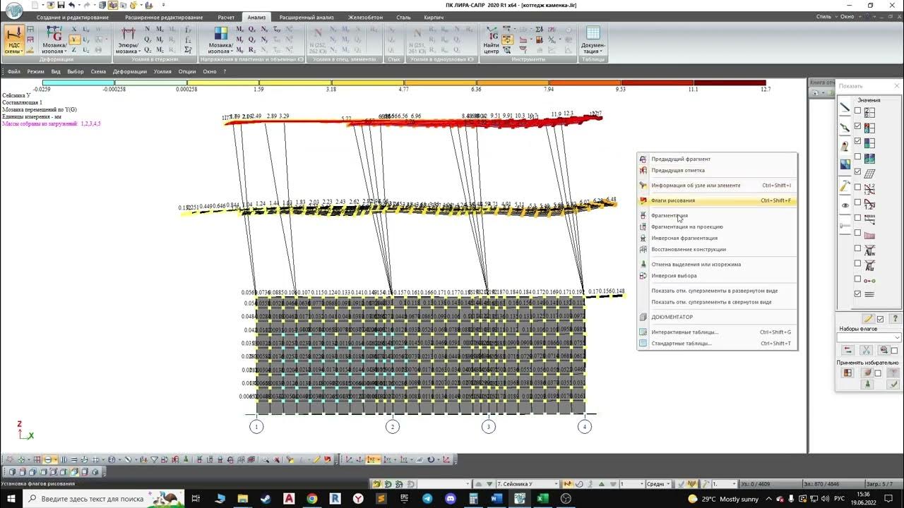Open Интерактивные таблицы from context menu
904x508 pixels.
(x=717, y=332)
